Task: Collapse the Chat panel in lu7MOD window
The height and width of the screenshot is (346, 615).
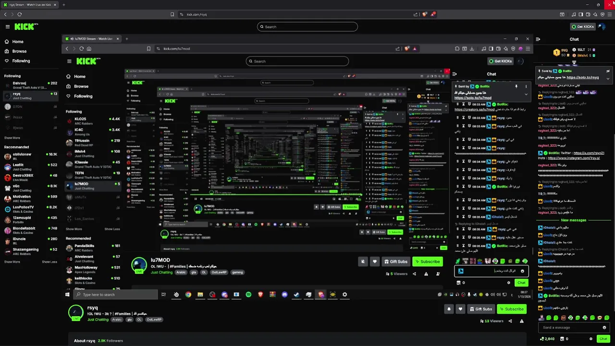Action: tap(455, 74)
